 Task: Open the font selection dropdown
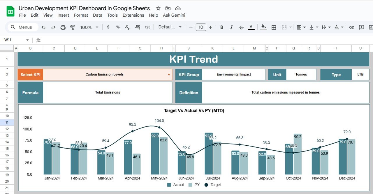pyautogui.click(x=170, y=27)
